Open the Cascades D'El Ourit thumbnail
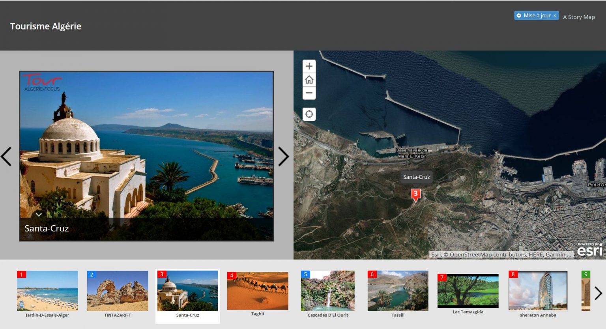The image size is (606, 329). [327, 291]
